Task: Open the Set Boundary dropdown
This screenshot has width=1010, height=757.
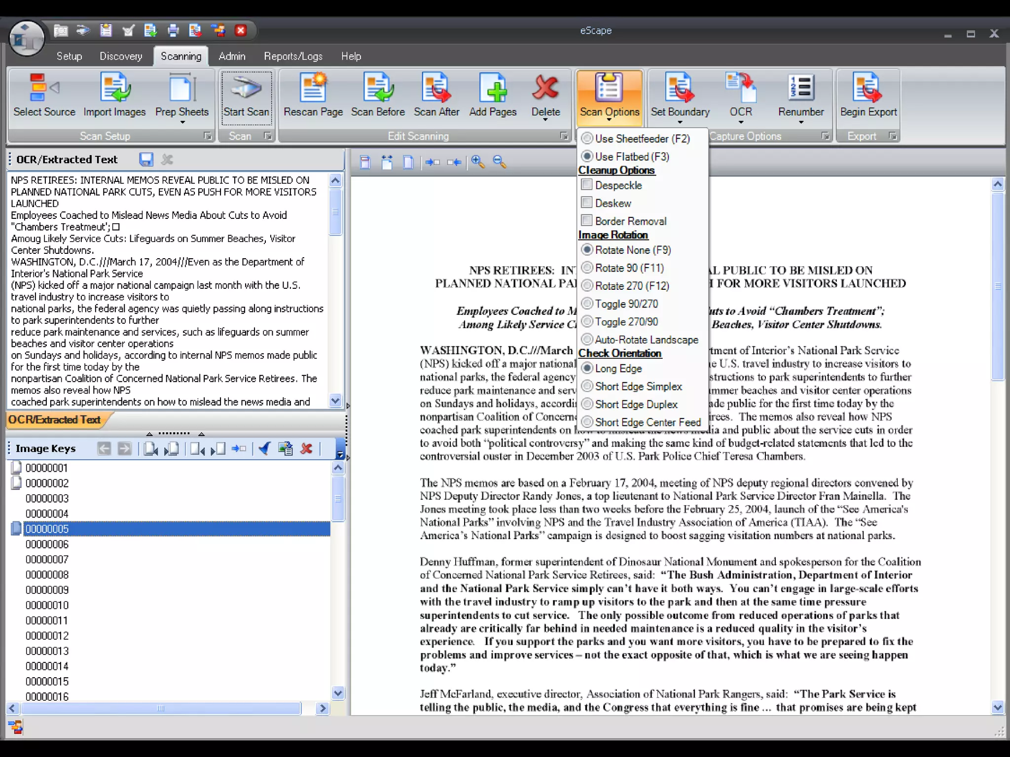Action: (680, 122)
